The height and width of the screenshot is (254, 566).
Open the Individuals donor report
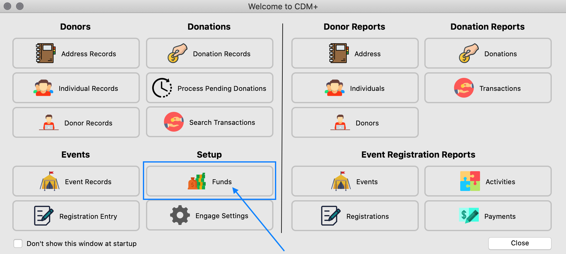[355, 88]
